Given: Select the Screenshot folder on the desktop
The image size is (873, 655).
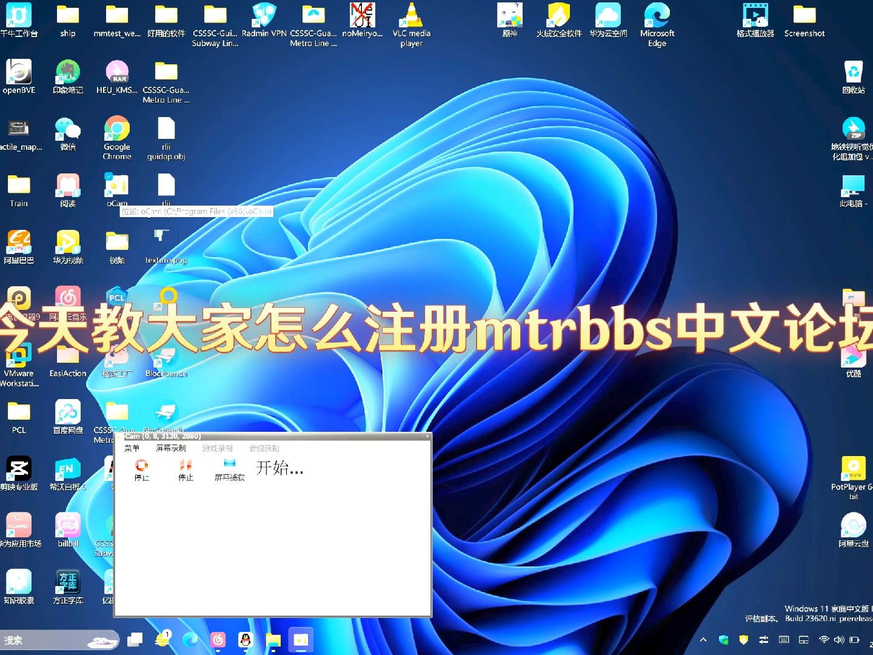Looking at the screenshot, I should [804, 20].
